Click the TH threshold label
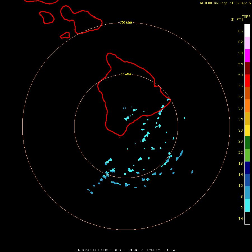 (x=241, y=219)
